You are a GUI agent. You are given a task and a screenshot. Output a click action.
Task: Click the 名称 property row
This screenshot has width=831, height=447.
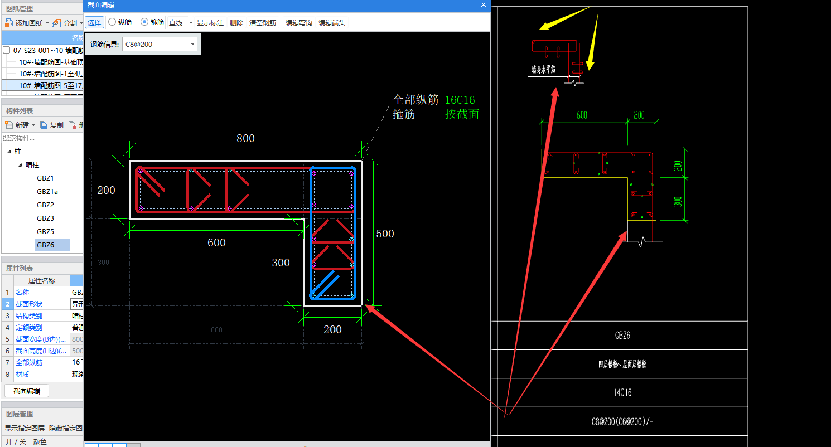(x=42, y=292)
